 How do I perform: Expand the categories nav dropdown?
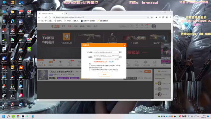pyautogui.click(x=76, y=26)
